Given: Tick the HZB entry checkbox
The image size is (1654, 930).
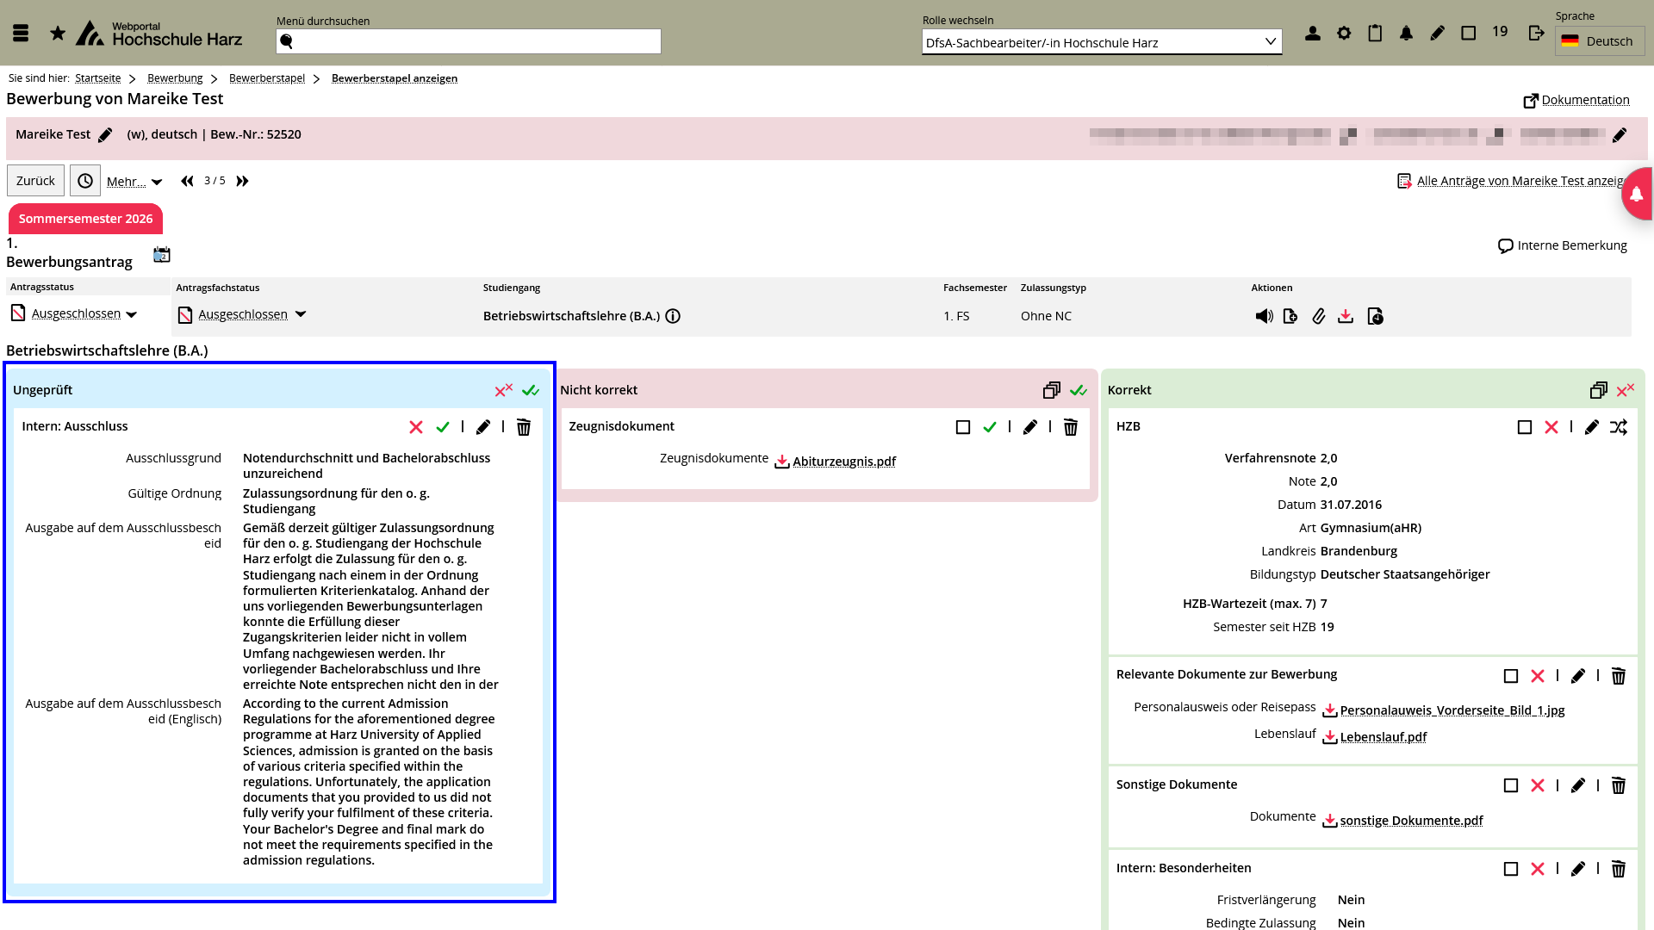Looking at the screenshot, I should pos(1525,427).
